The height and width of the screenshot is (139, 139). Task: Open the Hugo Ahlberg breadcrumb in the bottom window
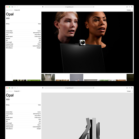tap(9, 91)
